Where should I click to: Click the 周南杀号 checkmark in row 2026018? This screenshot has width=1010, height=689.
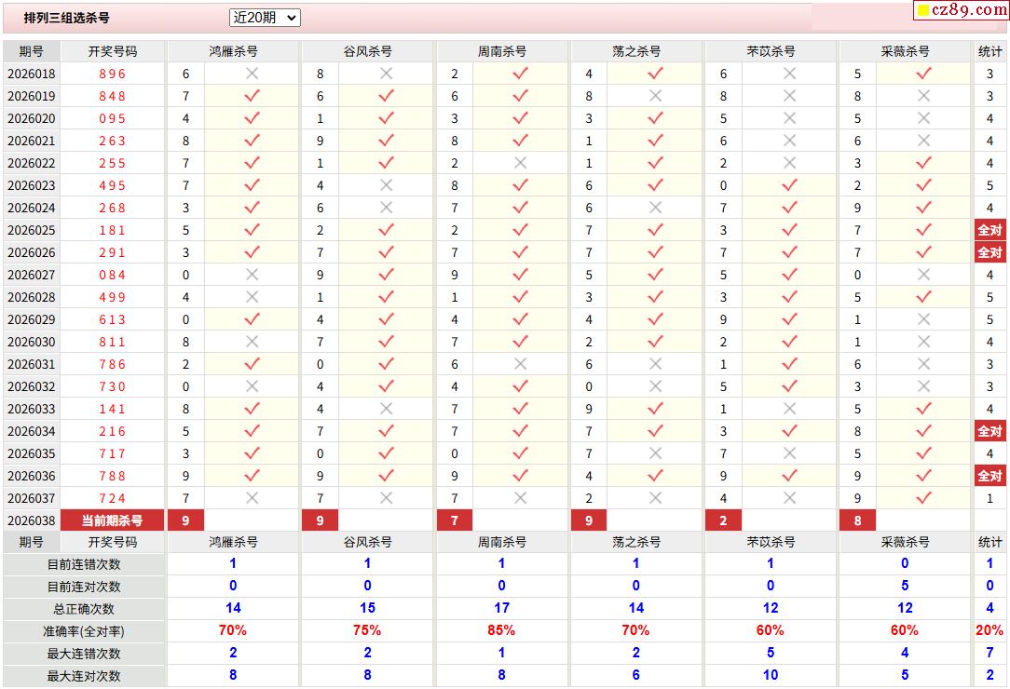pos(520,74)
